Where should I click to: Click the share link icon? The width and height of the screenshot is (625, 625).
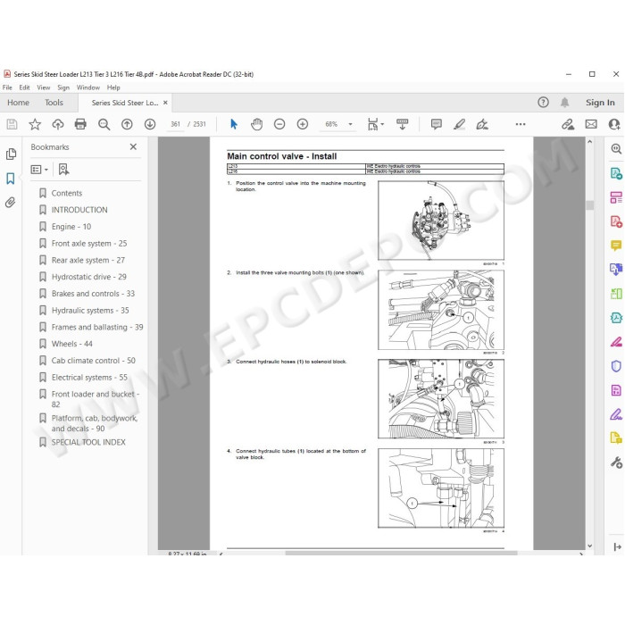pos(568,124)
